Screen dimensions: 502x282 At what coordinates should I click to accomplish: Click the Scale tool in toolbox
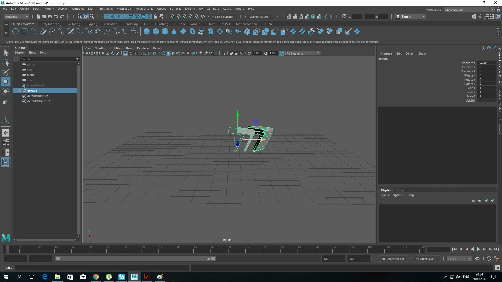click(5, 101)
